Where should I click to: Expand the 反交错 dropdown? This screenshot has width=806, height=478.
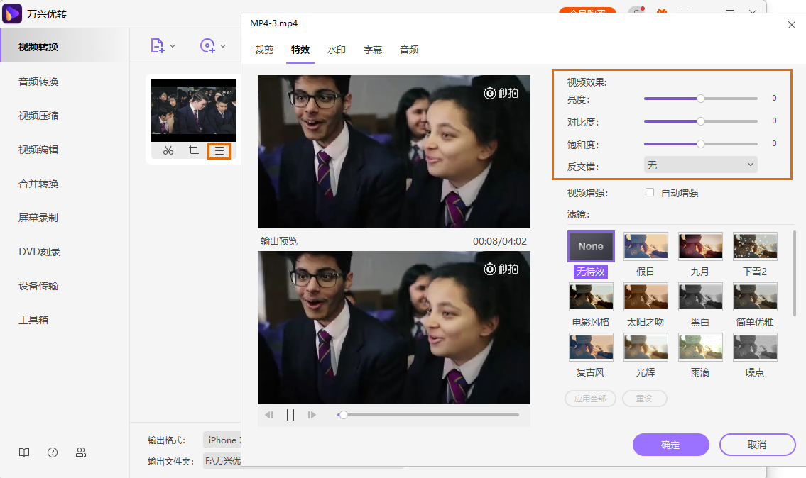click(700, 165)
